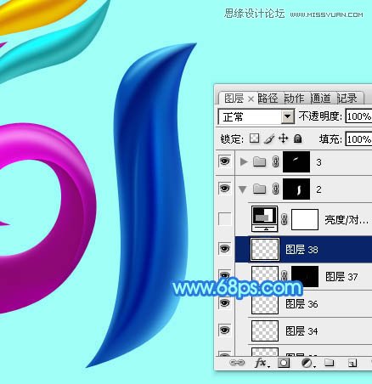372x384 pixels.
Task: Expand group 3 with its triangle
Action: 244,161
